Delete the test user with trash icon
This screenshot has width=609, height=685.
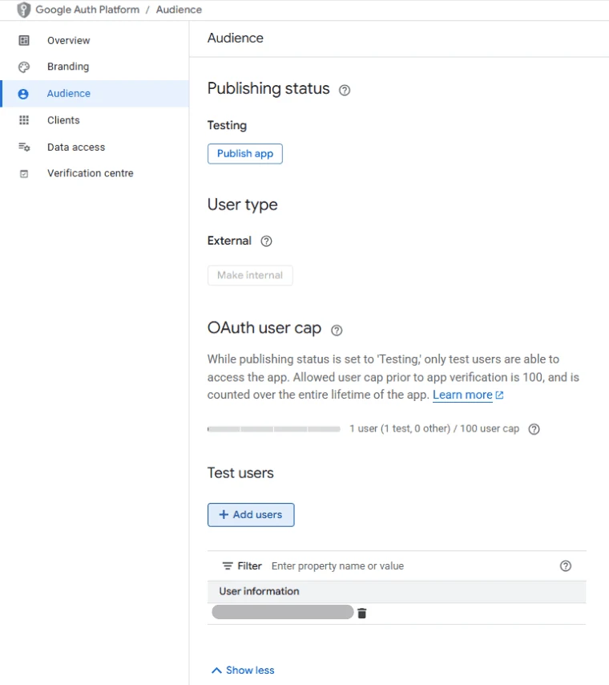pyautogui.click(x=362, y=614)
